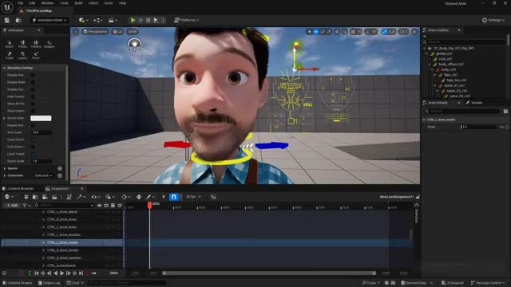
Task: Select the translate gizmo mode in viewport
Action: coord(316,32)
